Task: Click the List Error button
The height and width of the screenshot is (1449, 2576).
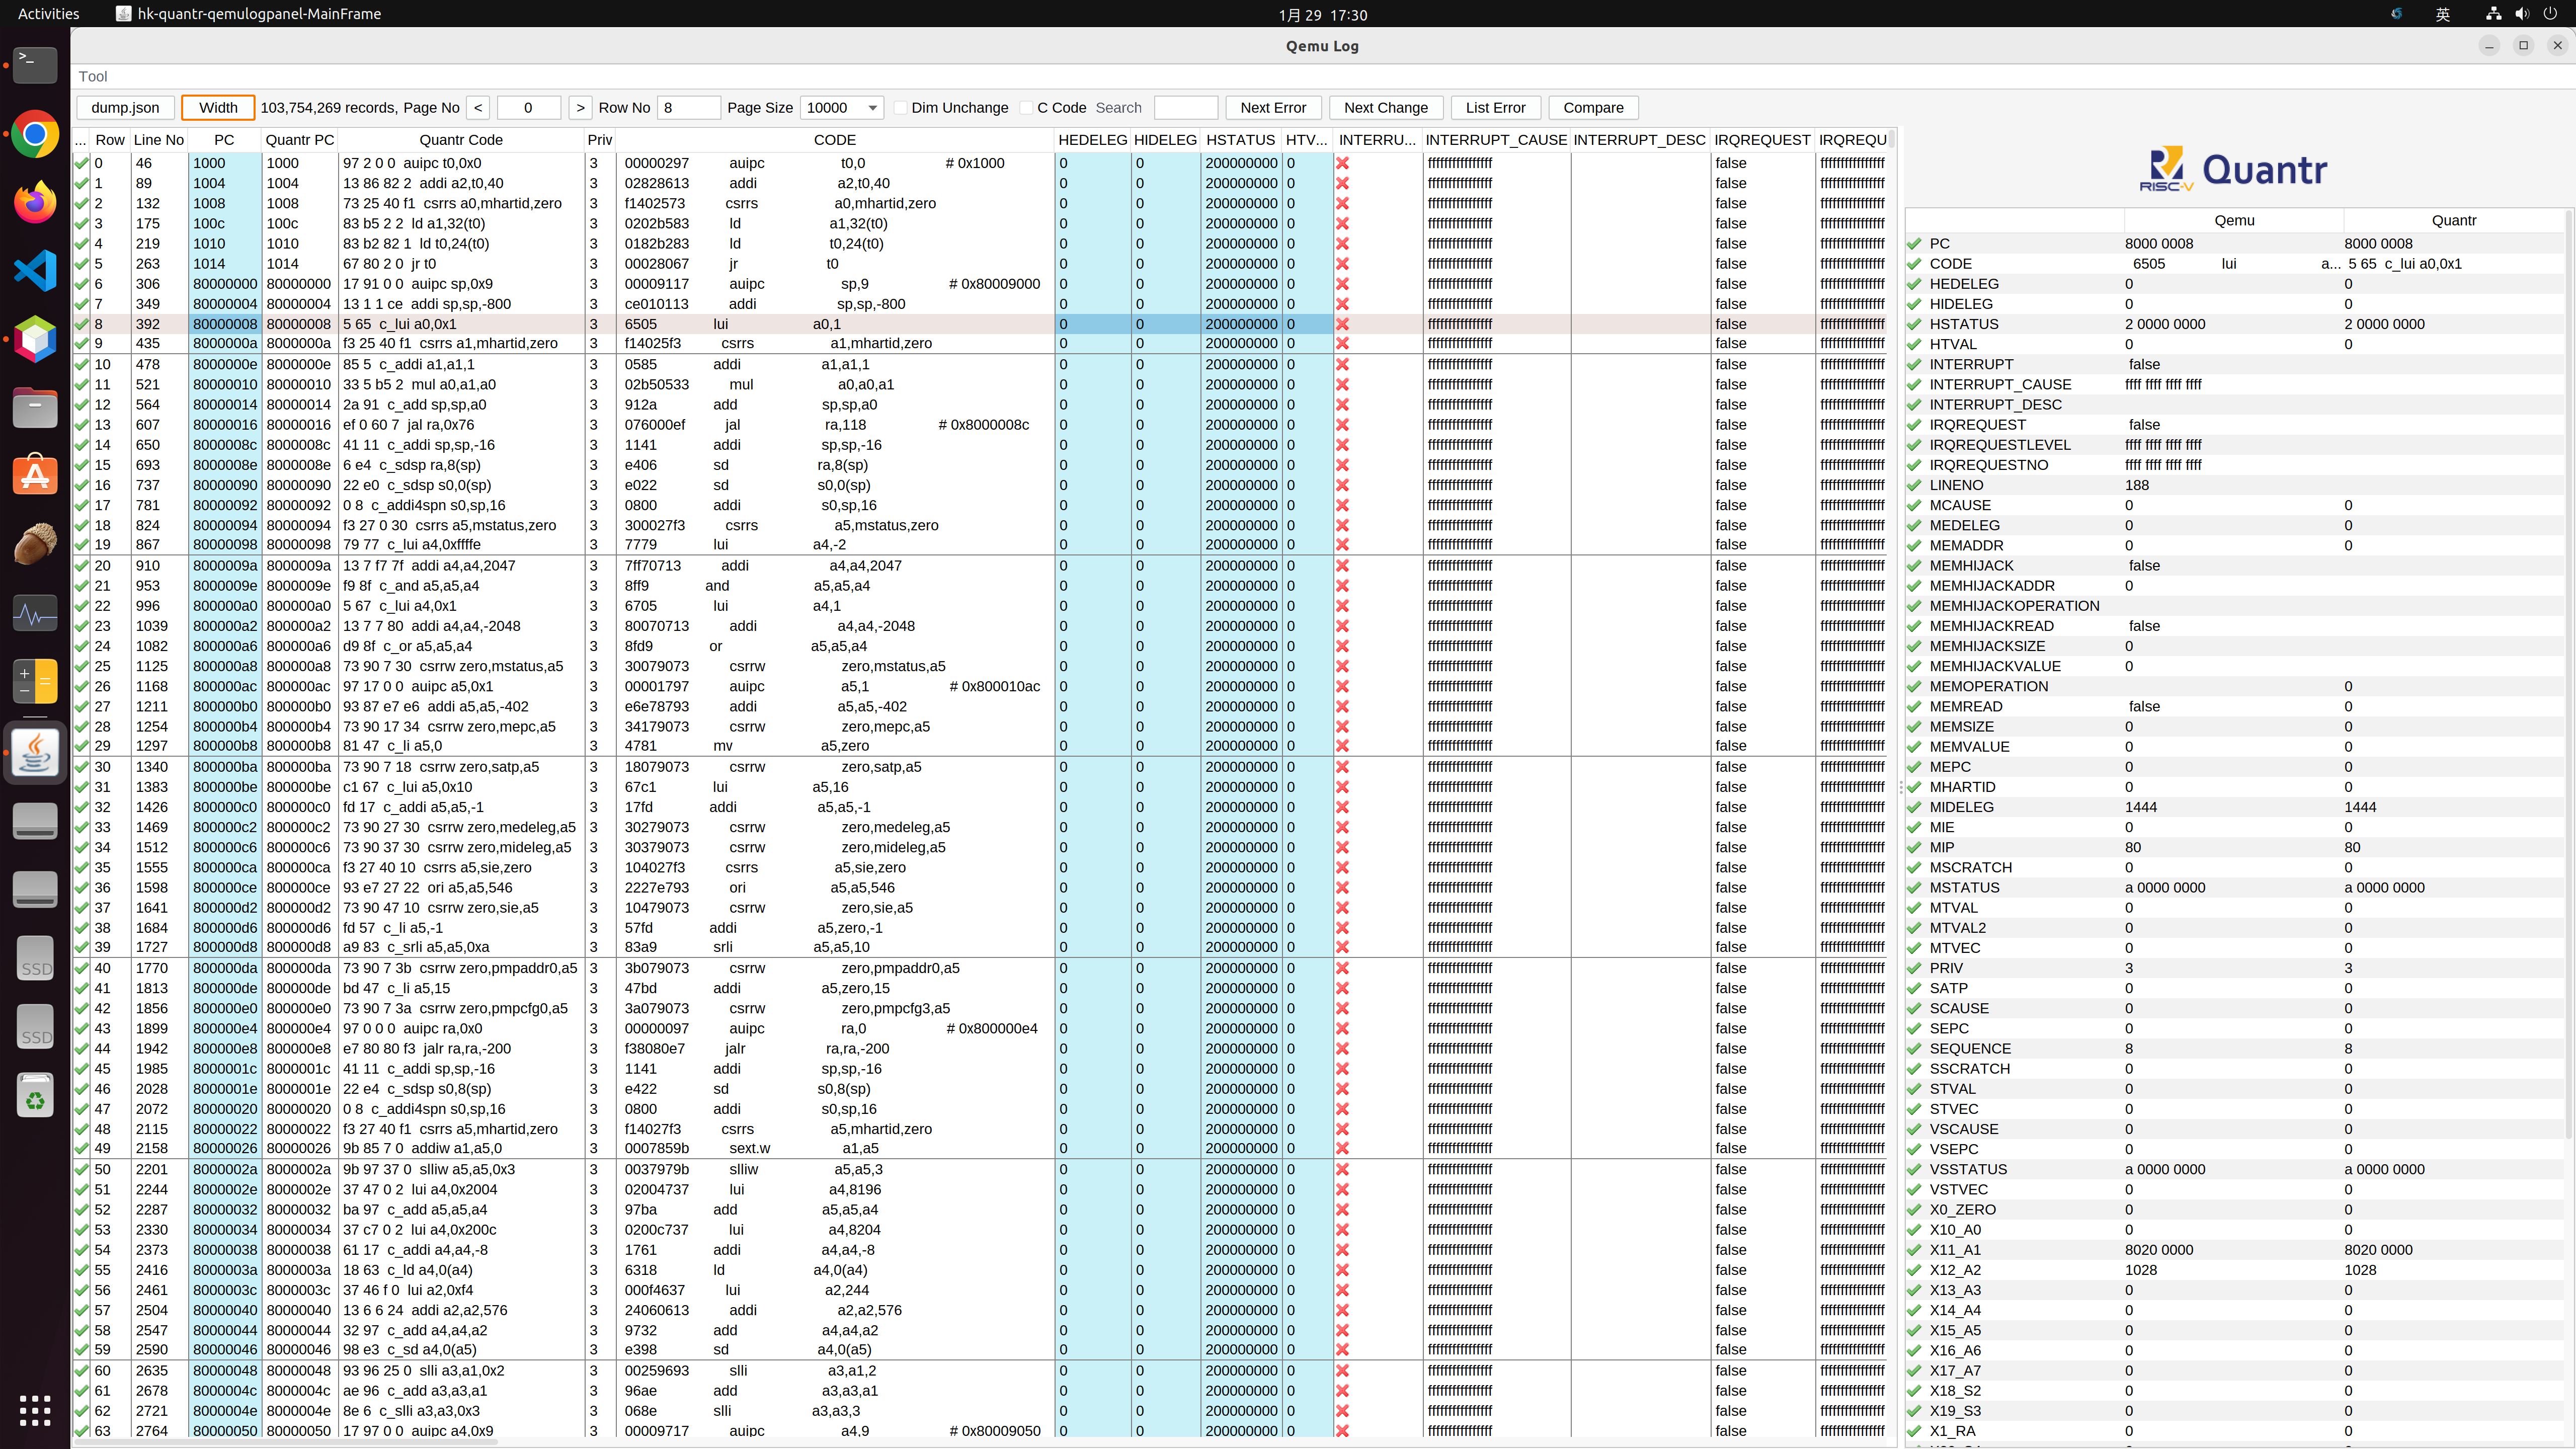Action: (x=1495, y=108)
